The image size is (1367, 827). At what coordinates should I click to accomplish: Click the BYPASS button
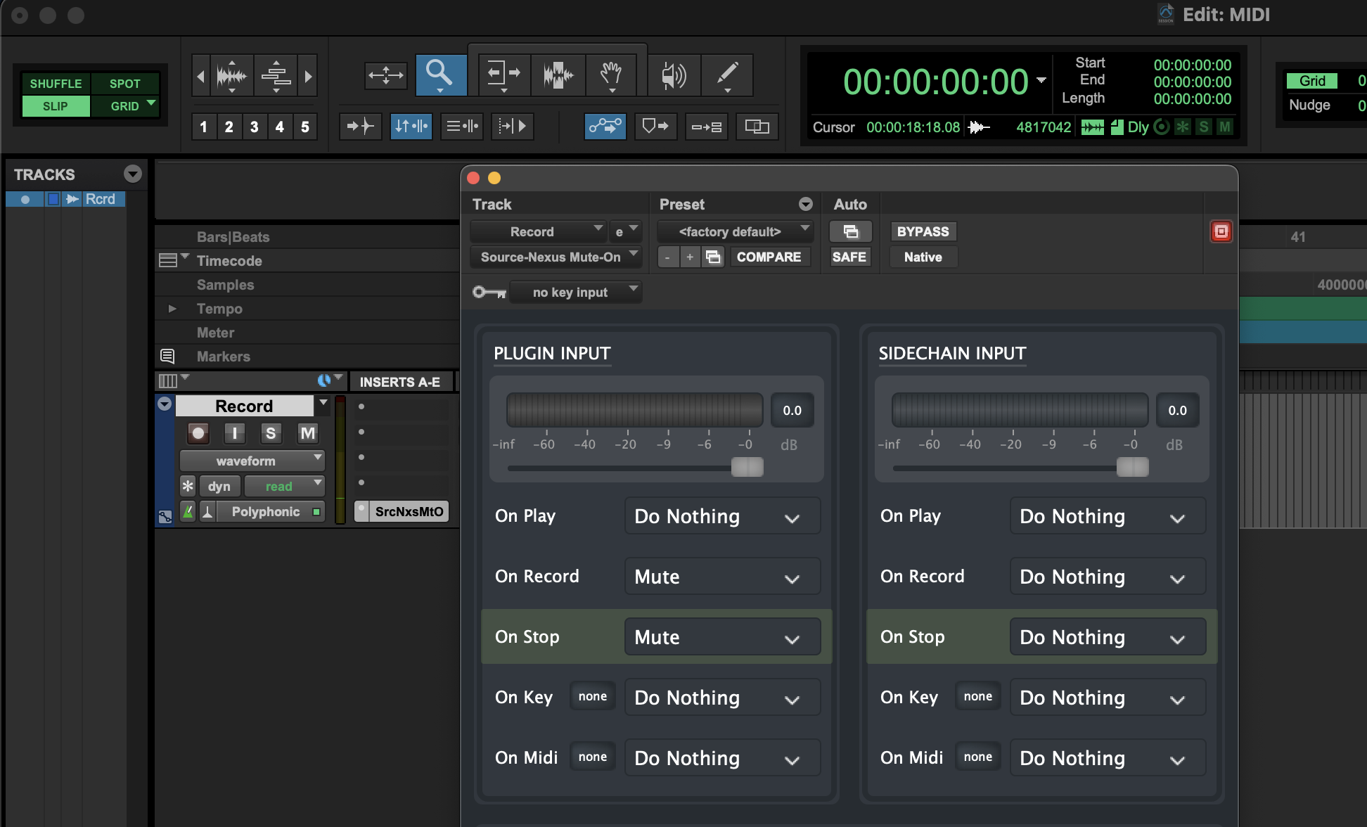pos(923,231)
